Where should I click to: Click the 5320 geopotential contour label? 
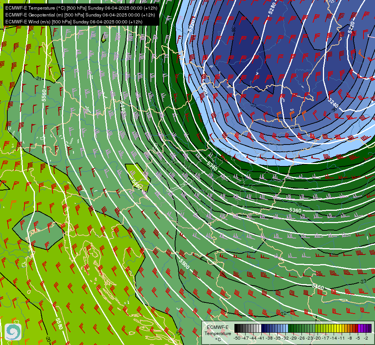coord(191,26)
